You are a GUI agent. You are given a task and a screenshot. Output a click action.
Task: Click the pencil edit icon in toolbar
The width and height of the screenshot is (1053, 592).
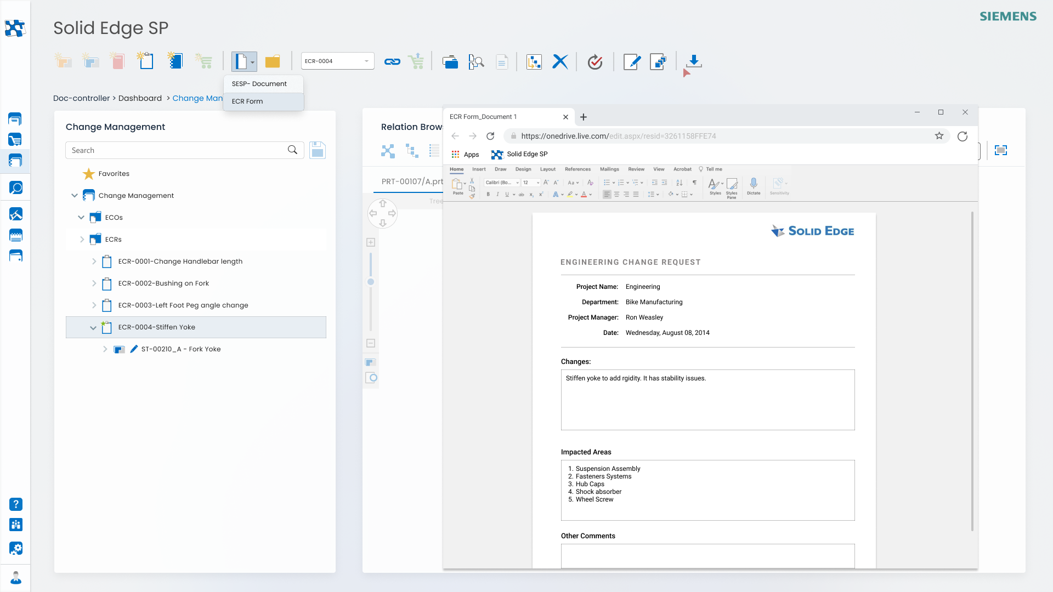coord(632,61)
